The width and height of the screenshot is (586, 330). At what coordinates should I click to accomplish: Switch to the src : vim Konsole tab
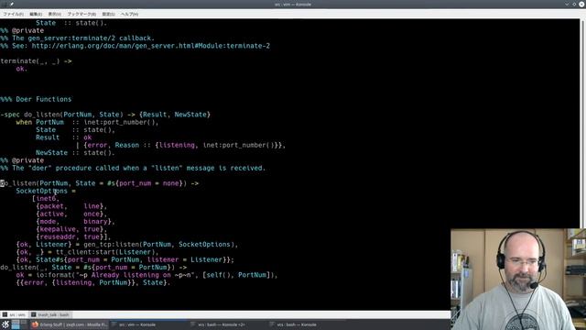pyautogui.click(x=14, y=314)
